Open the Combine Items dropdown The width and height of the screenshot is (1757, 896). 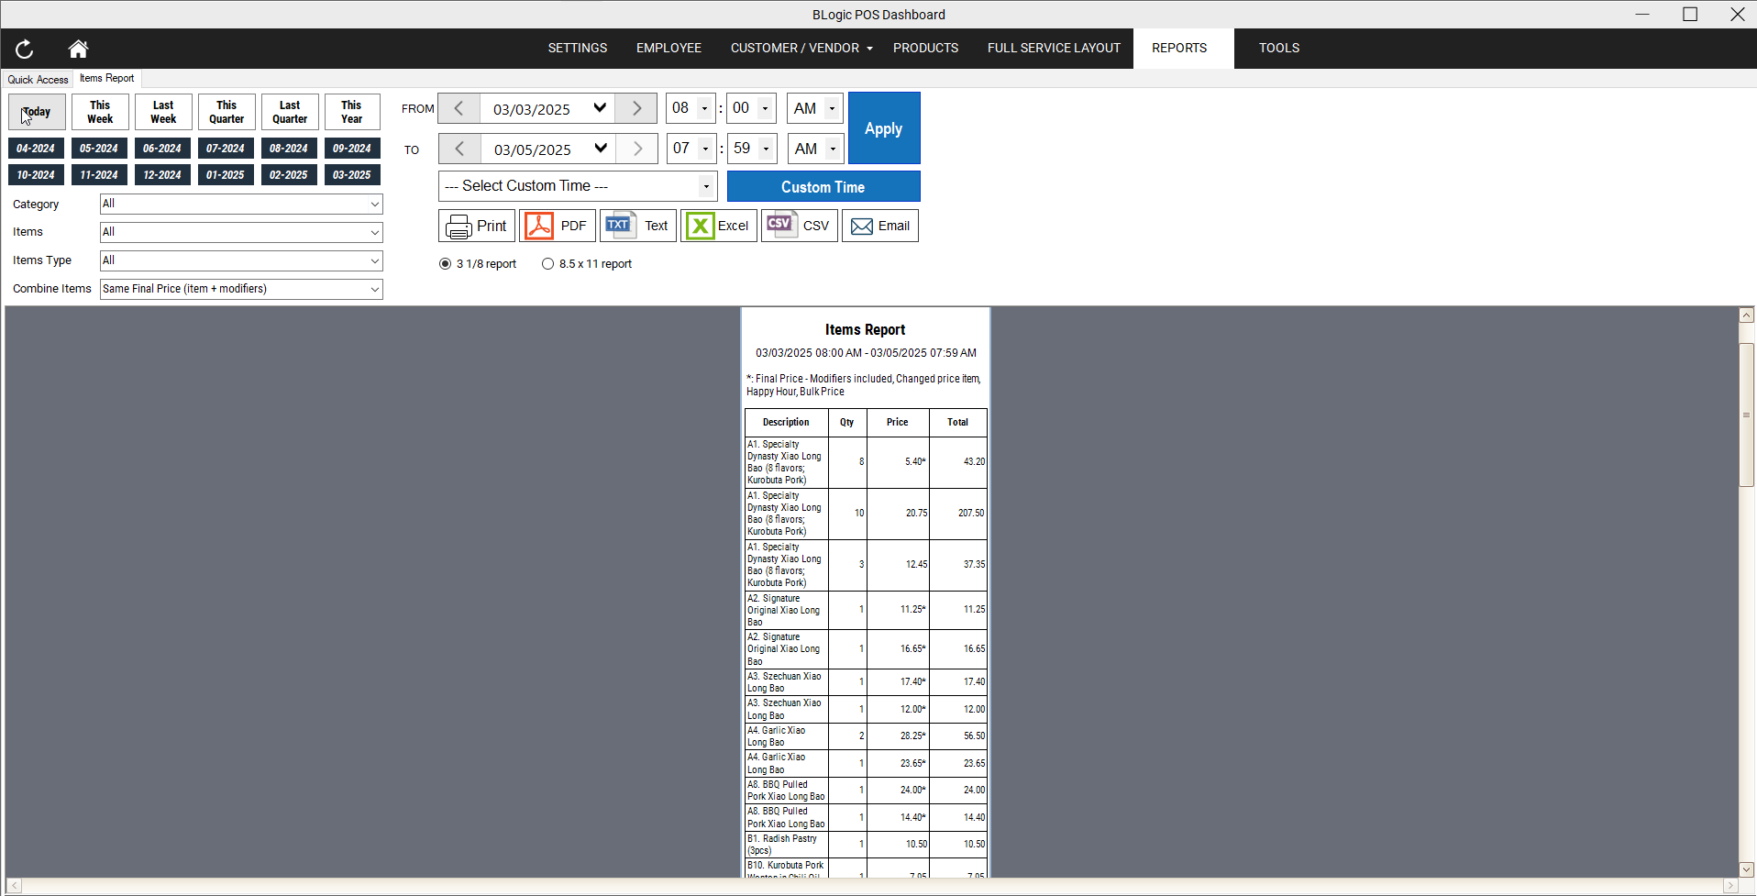tap(240, 289)
